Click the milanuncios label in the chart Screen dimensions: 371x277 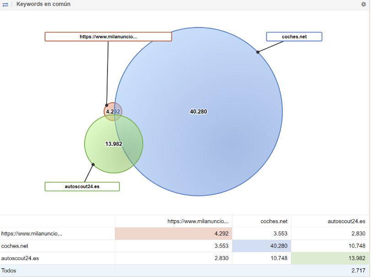[108, 37]
